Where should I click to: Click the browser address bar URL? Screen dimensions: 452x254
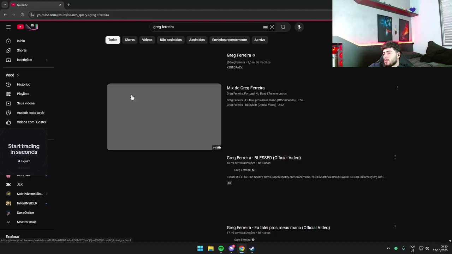[73, 15]
